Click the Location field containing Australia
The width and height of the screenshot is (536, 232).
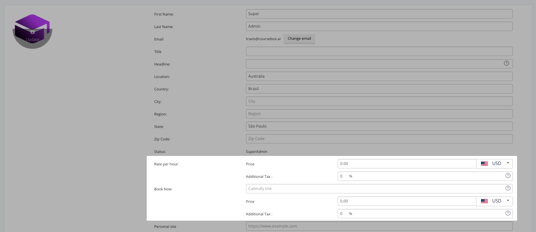(379, 76)
